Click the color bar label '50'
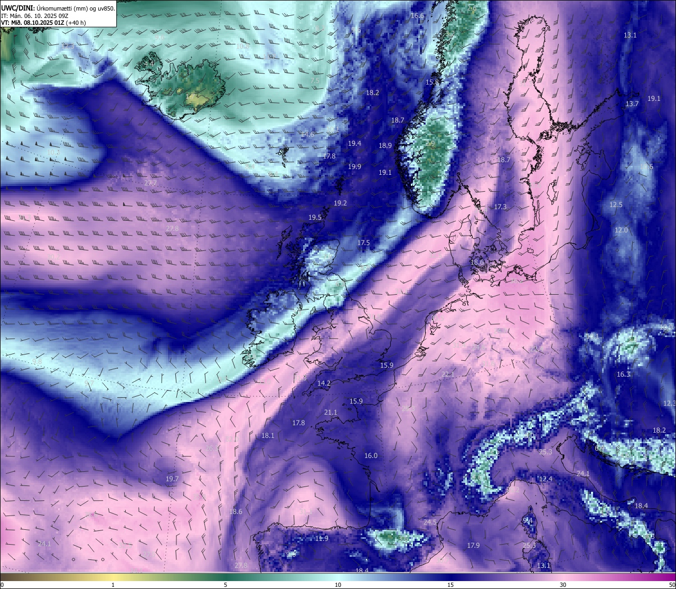 pyautogui.click(x=671, y=585)
